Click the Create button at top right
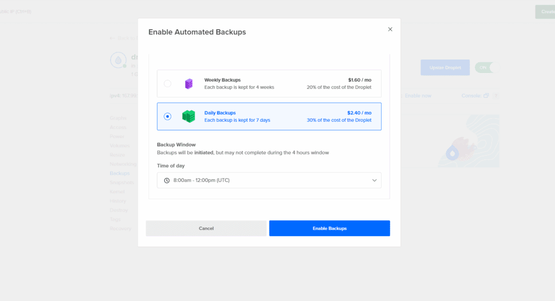555x301 pixels. 545,12
